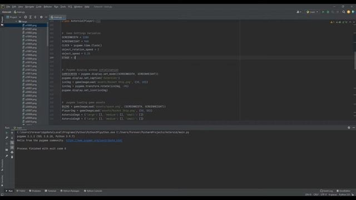356x200 pixels.
Task: Click Select Opened File target icon
Action: point(26,17)
